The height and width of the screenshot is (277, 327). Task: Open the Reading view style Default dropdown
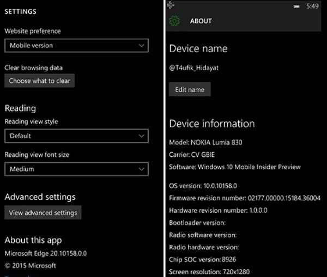[x=76, y=136]
